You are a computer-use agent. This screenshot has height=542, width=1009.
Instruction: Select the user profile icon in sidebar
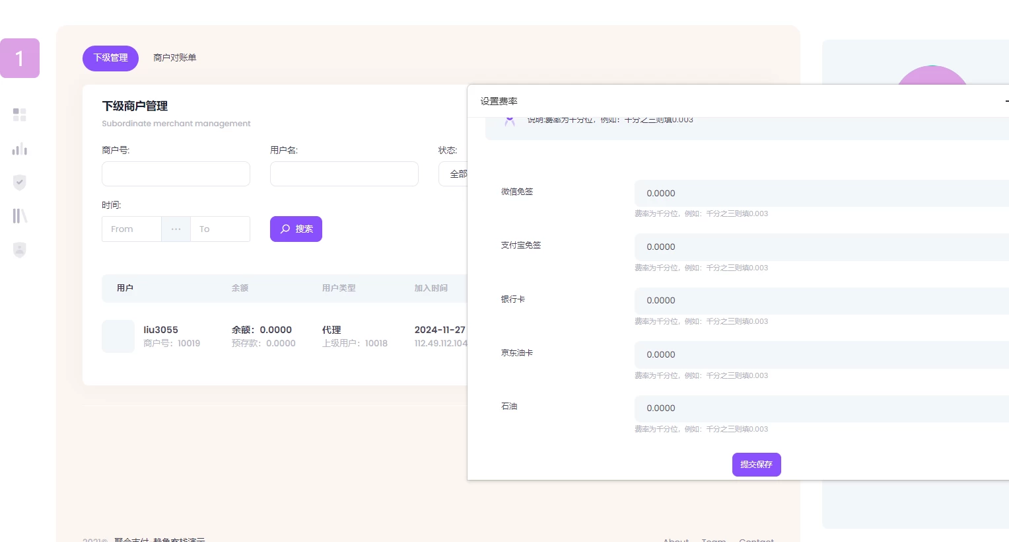[x=19, y=250]
